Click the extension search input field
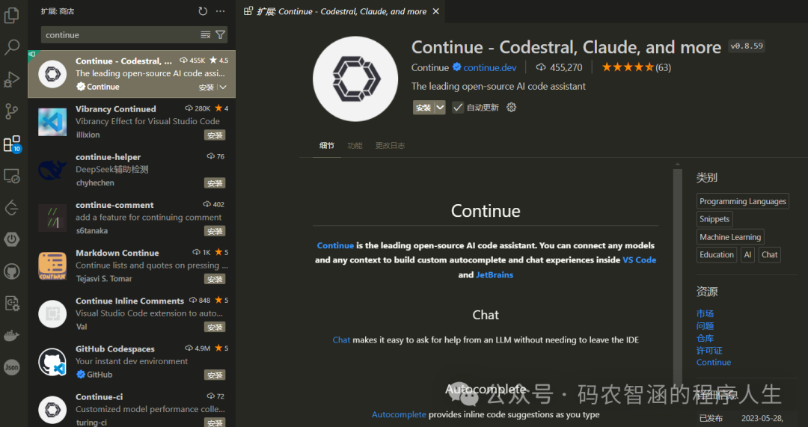808x427 pixels. pyautogui.click(x=122, y=35)
